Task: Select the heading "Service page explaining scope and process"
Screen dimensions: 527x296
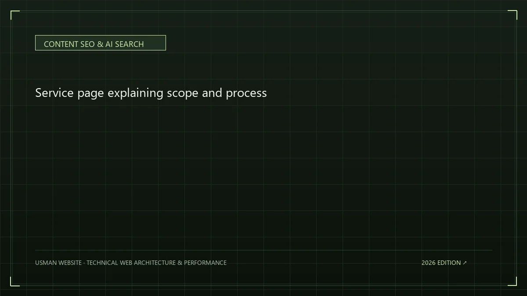Action: 151,93
